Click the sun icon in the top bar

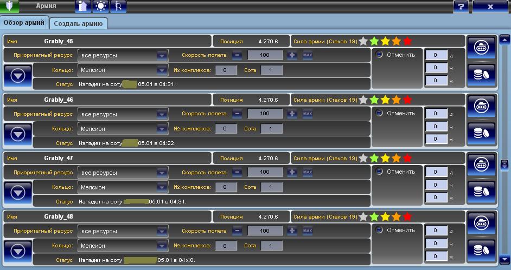pos(100,6)
